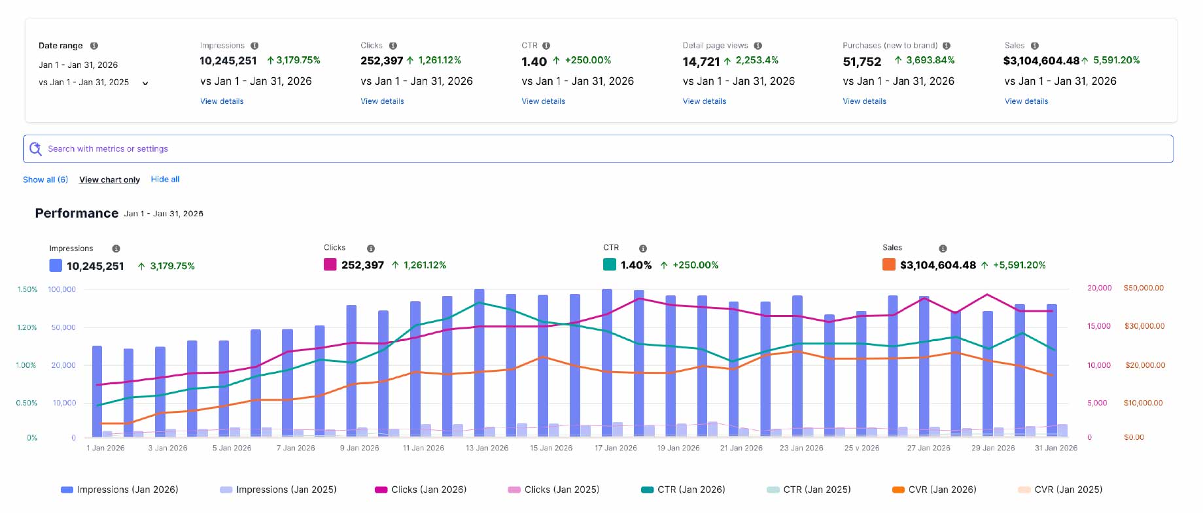Select Show all (6) option
The image size is (1203, 513).
[45, 180]
